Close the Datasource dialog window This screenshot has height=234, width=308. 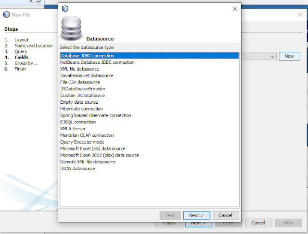(x=235, y=9)
